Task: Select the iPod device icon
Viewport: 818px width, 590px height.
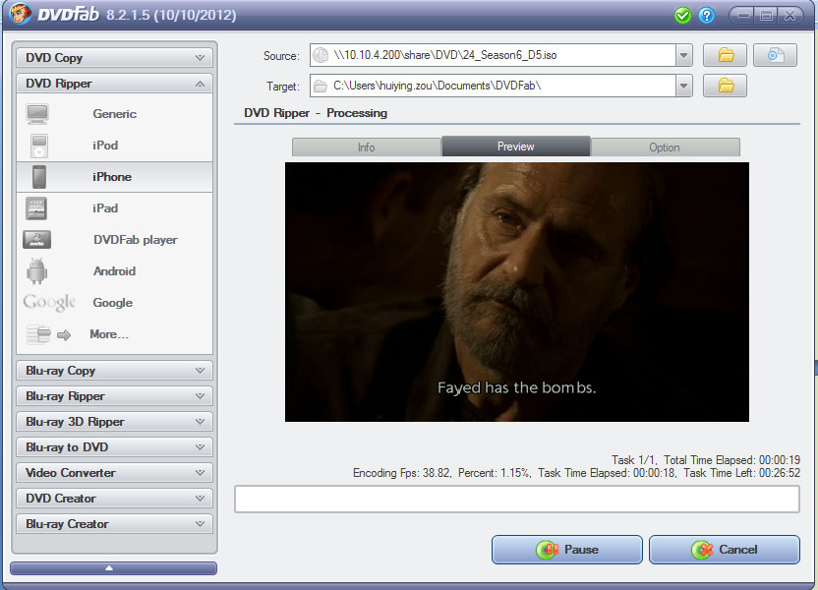Action: [39, 146]
